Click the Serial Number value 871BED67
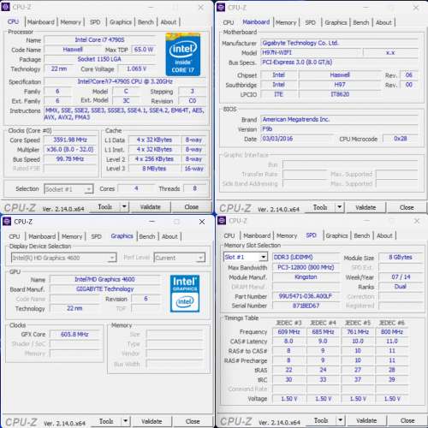 pos(306,306)
